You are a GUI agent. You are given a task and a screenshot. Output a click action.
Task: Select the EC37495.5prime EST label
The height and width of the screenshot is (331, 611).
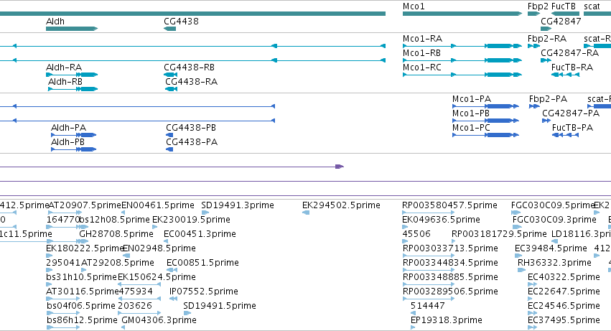[564, 320]
